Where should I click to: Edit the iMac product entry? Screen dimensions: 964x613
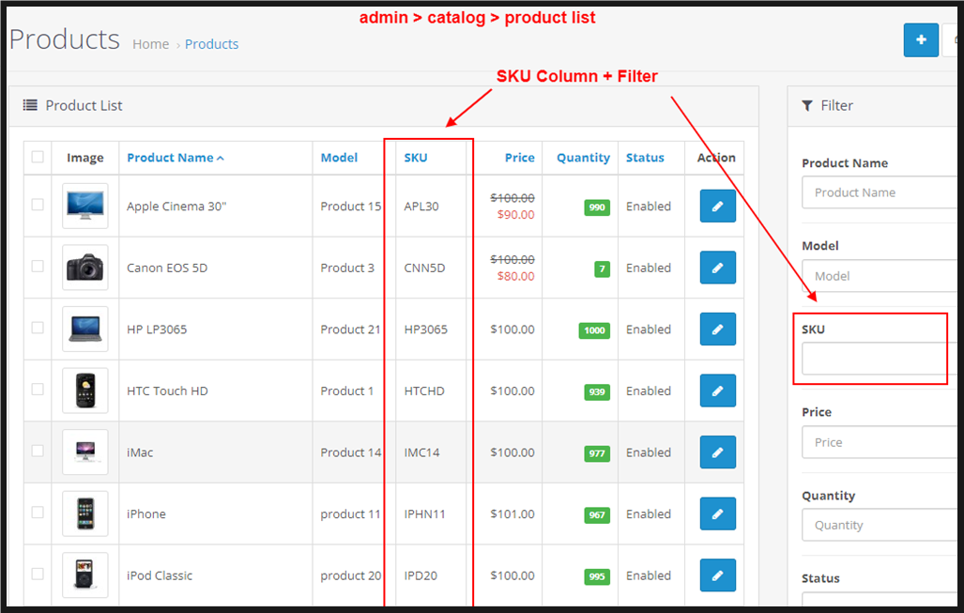pyautogui.click(x=717, y=452)
